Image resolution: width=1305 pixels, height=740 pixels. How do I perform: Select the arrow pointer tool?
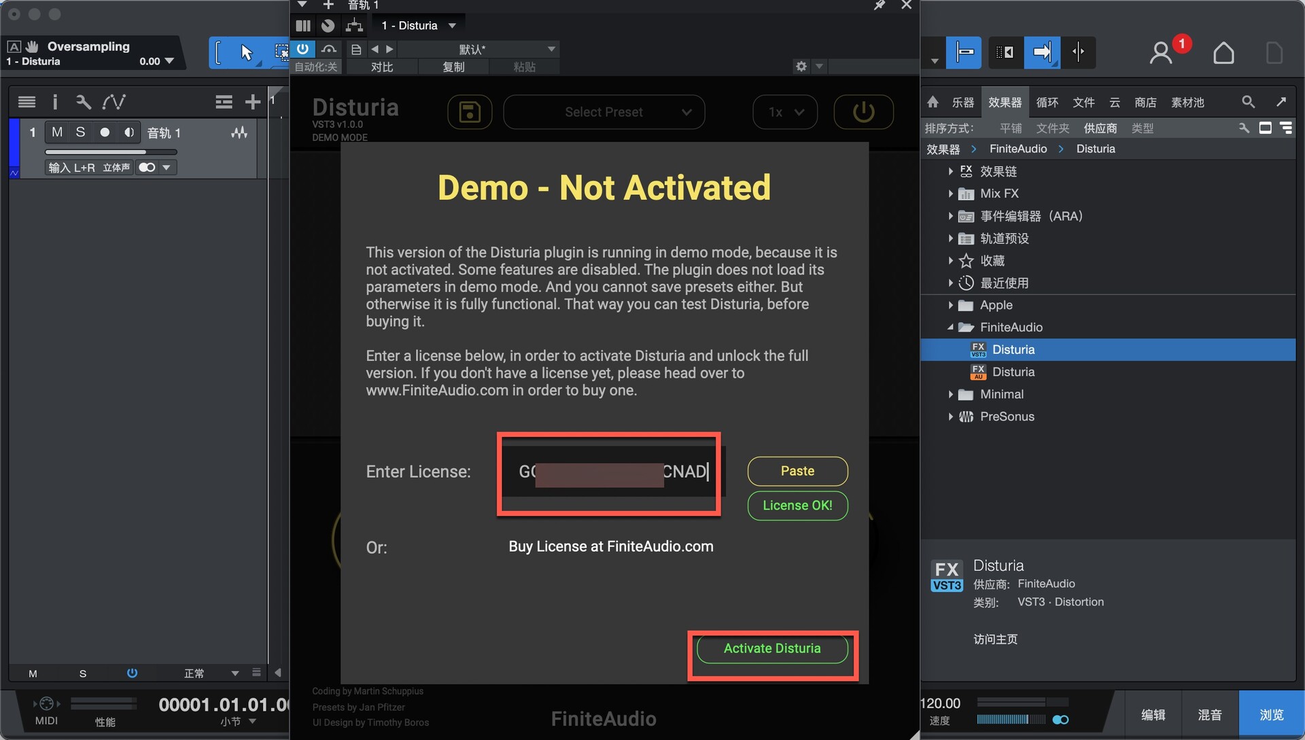coord(245,52)
